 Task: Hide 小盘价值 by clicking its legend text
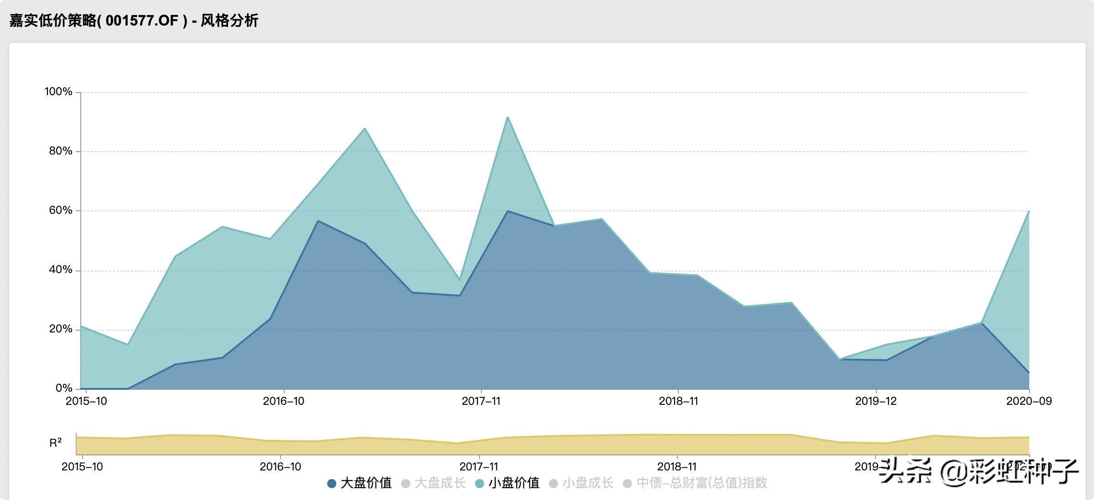514,483
